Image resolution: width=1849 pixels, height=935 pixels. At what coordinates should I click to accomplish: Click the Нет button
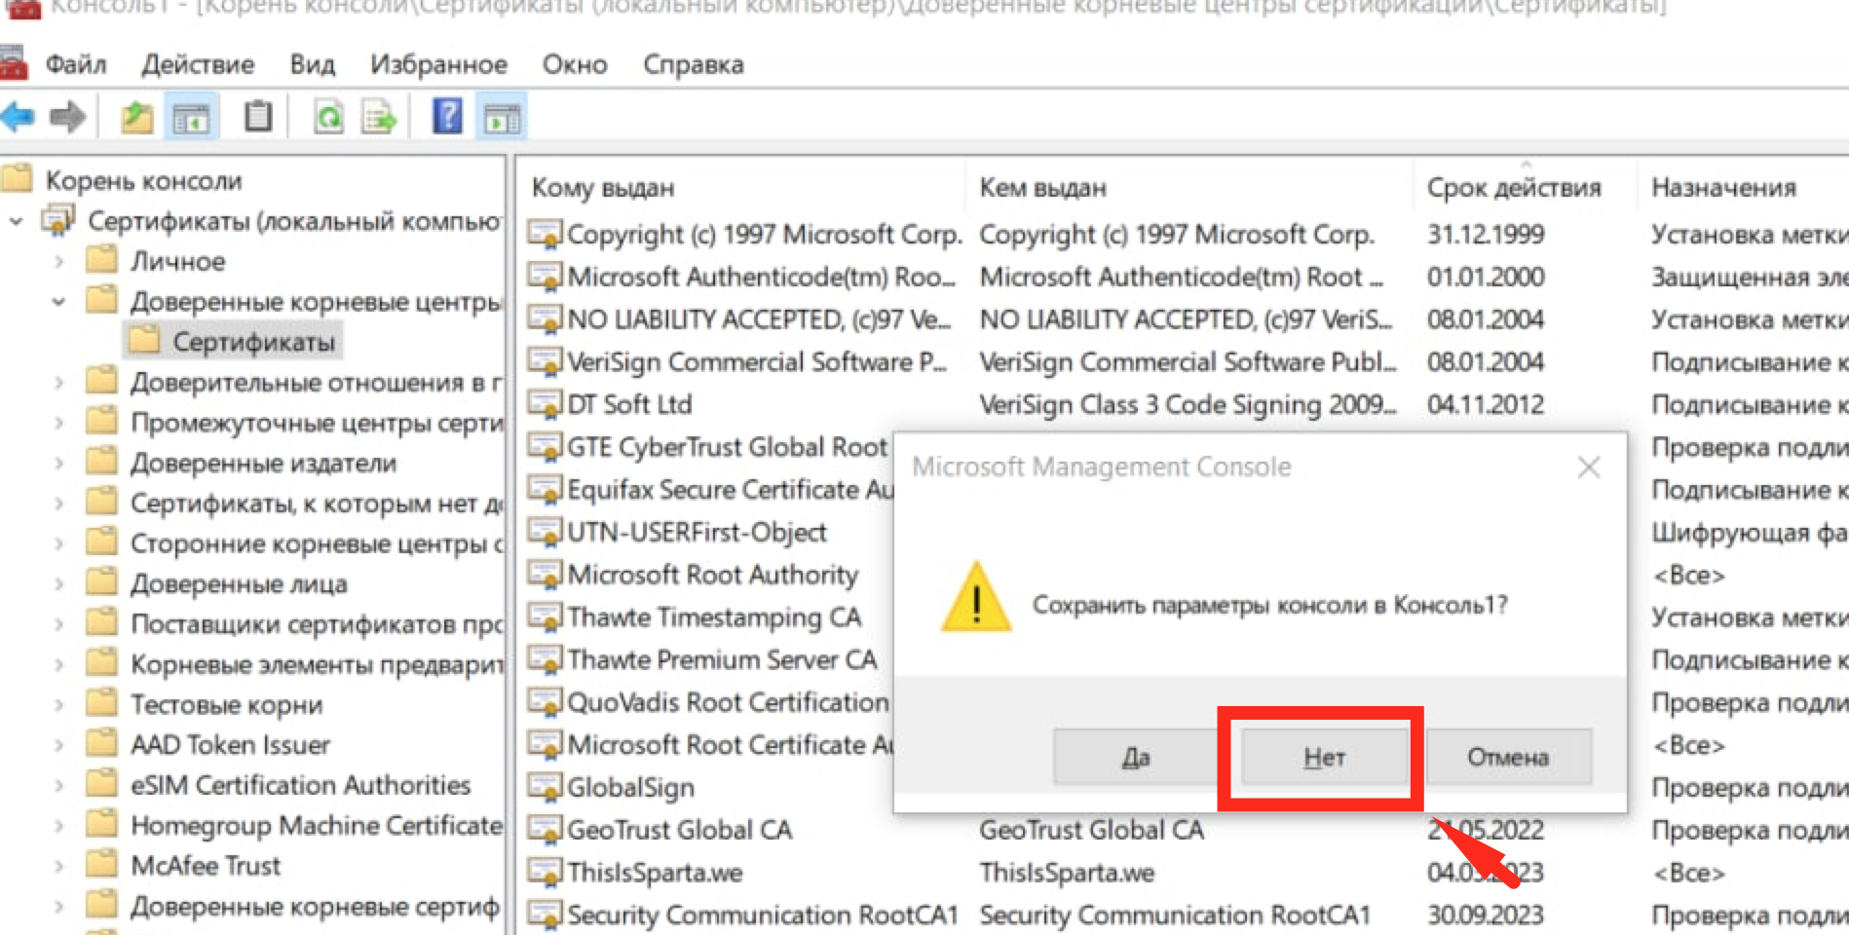pos(1324,757)
